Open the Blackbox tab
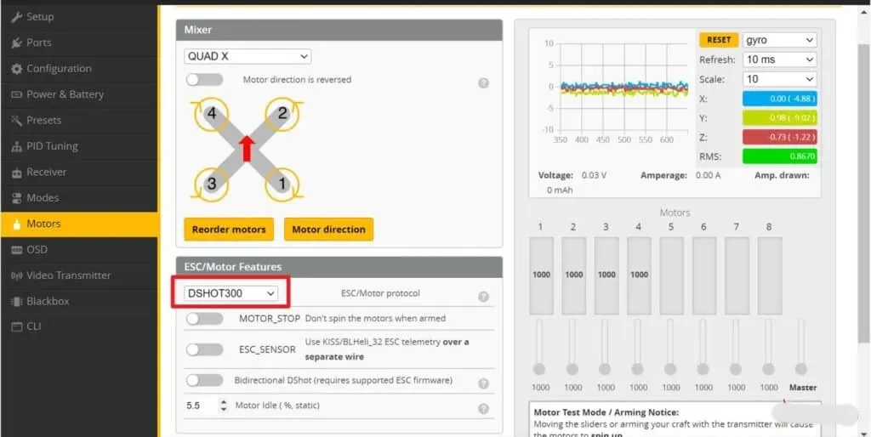This screenshot has height=437, width=871. (79, 302)
